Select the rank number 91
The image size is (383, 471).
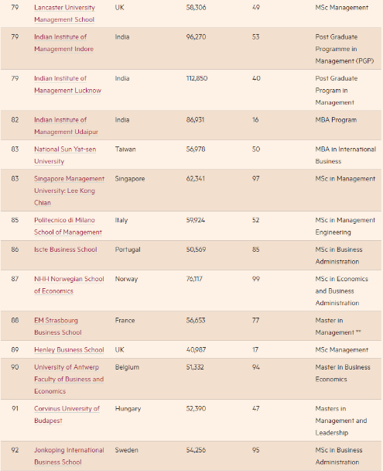(15, 409)
